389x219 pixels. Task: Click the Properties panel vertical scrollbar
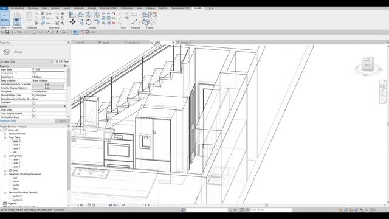69,77
